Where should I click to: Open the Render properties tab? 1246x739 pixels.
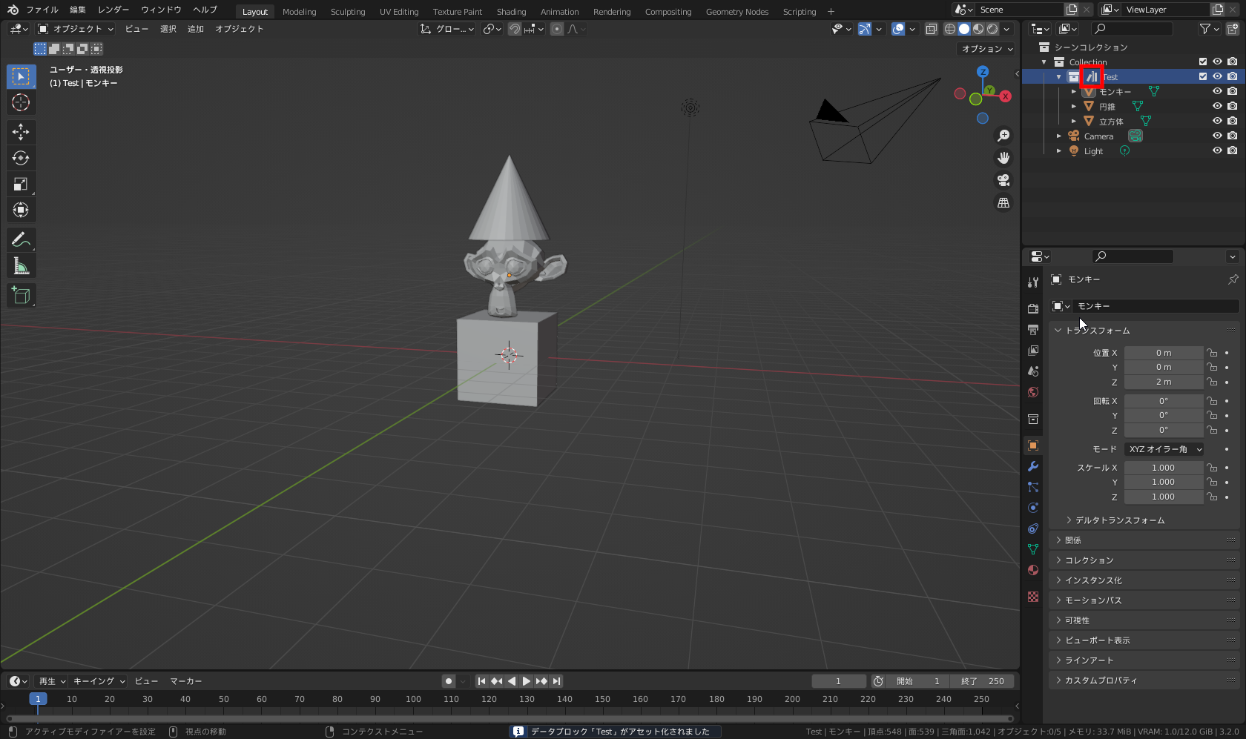pyautogui.click(x=1033, y=308)
